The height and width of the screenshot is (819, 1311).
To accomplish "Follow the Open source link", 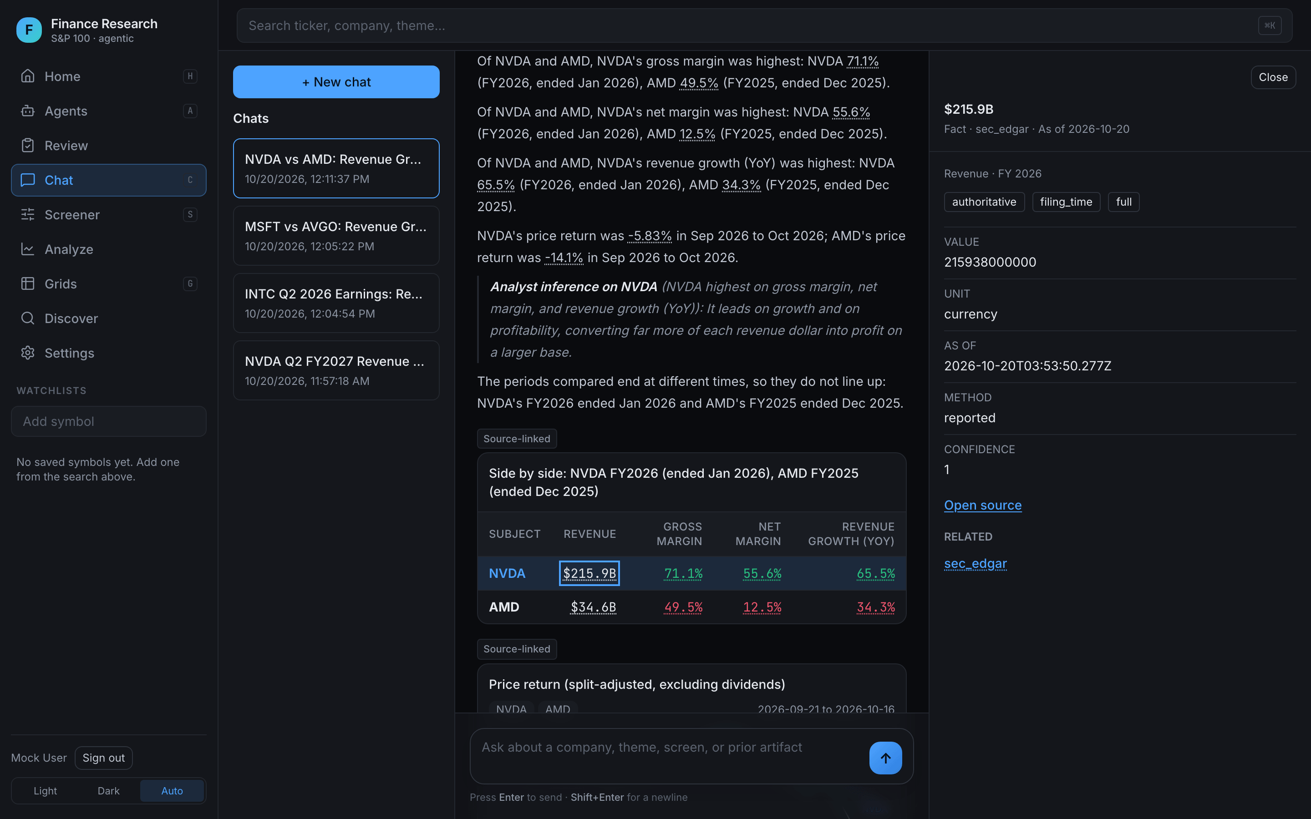I will click(x=983, y=506).
